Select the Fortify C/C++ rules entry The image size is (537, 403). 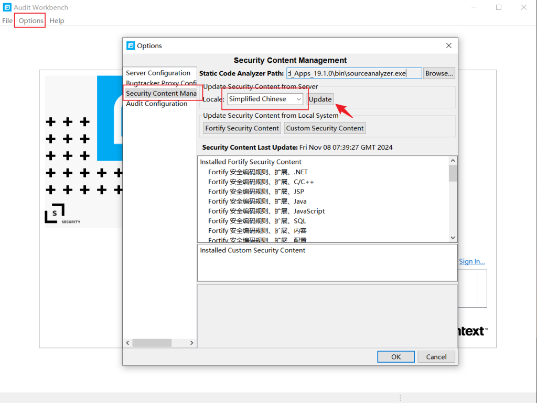[x=261, y=182]
